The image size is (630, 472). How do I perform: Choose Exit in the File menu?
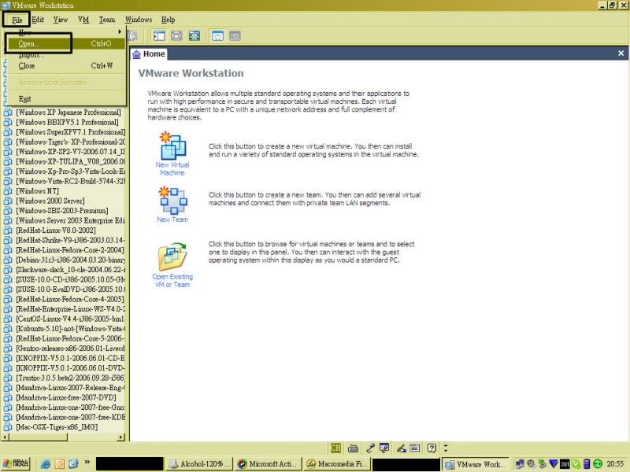(66, 99)
